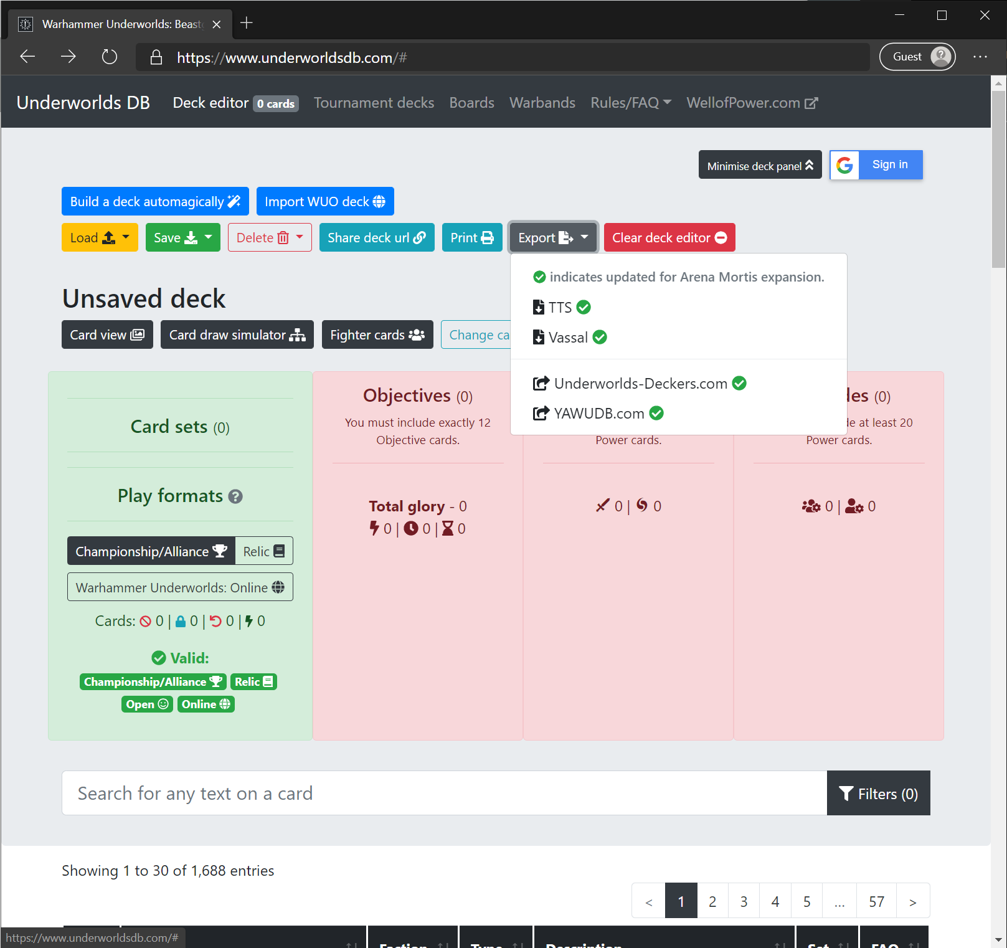Open Import WUO deck

coord(325,201)
